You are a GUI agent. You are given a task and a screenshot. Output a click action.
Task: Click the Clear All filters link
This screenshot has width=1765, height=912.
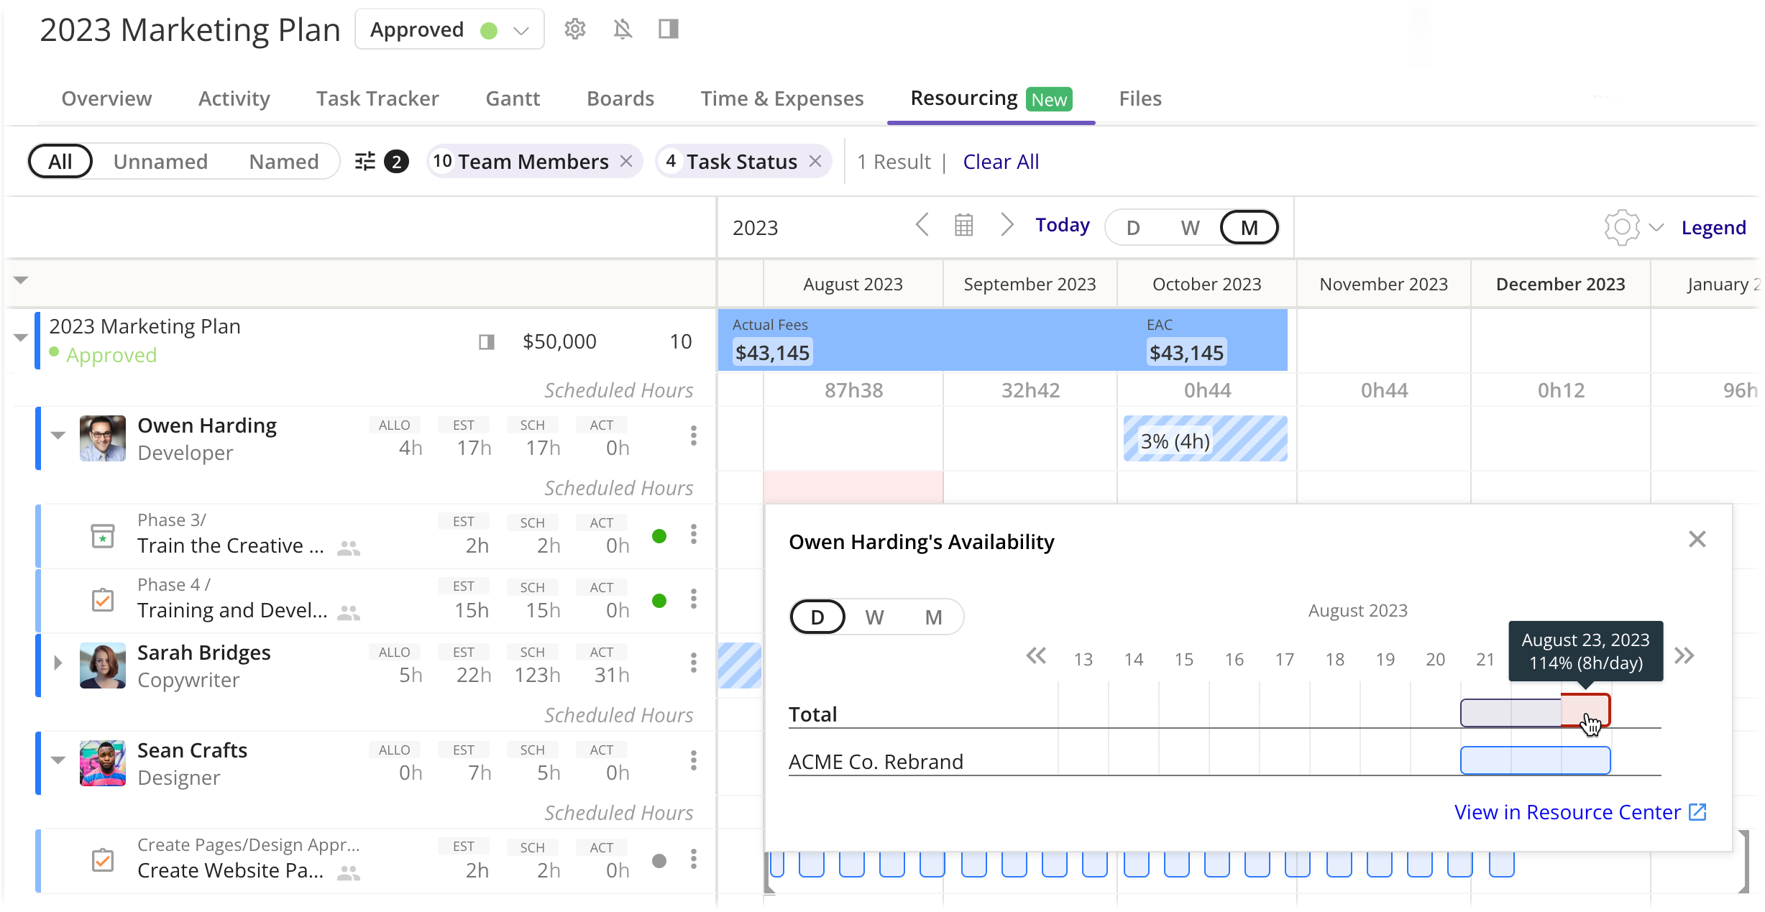tap(1001, 162)
